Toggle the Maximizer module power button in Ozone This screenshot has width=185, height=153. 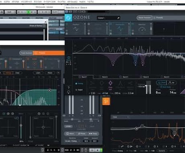click(x=133, y=24)
